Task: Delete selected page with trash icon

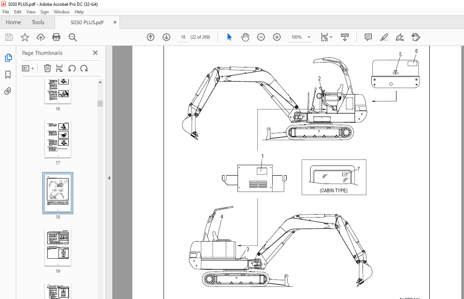Action: 47,68
